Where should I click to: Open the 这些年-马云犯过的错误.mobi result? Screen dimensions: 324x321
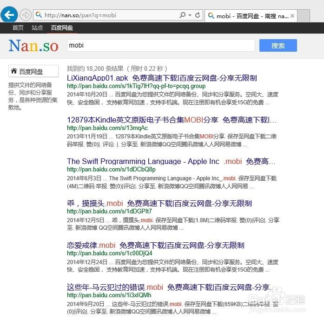[169, 287]
